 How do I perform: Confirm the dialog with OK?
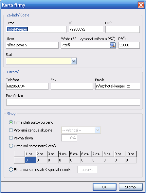tap(104, 187)
